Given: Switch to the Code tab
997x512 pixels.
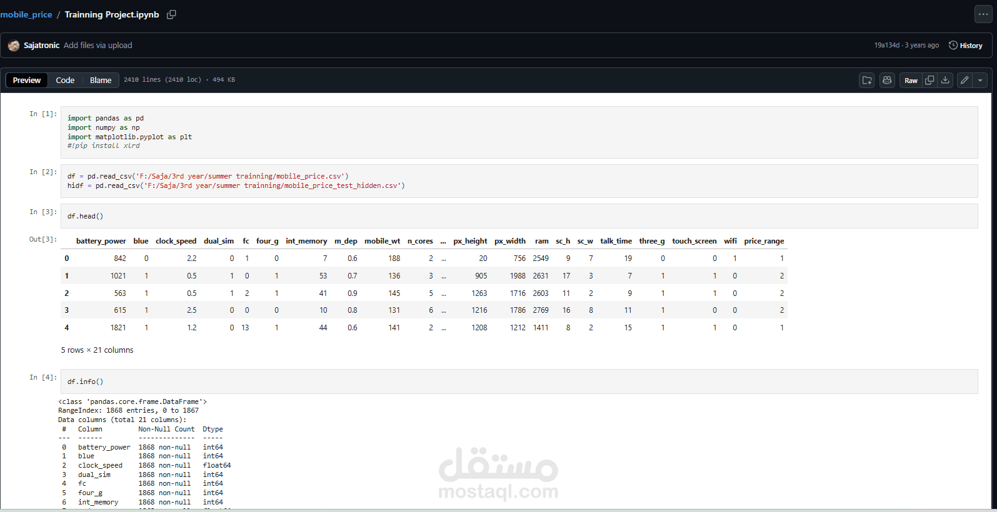Looking at the screenshot, I should 65,81.
